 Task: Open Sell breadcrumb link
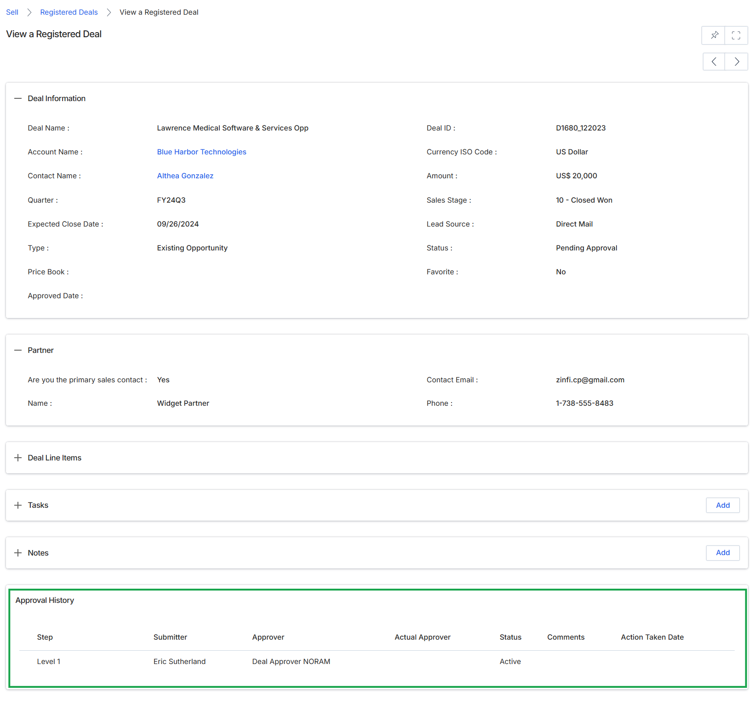pyautogui.click(x=12, y=12)
